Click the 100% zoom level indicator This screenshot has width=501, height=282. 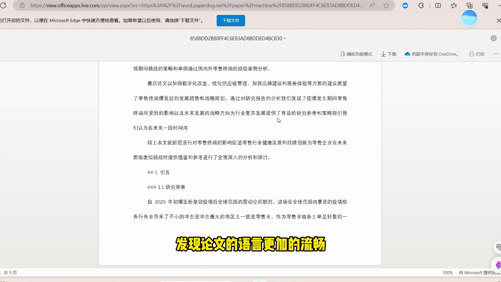447,273
